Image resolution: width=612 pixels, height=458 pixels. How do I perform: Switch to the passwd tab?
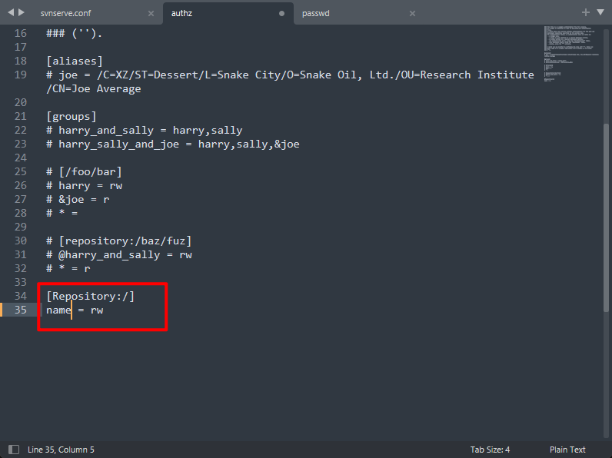(x=316, y=13)
